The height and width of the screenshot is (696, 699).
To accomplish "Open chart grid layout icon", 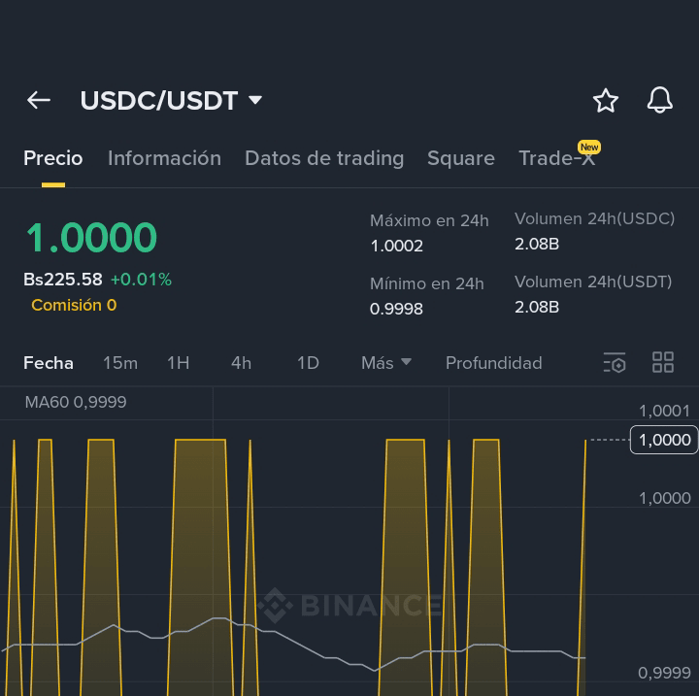I will (x=663, y=362).
